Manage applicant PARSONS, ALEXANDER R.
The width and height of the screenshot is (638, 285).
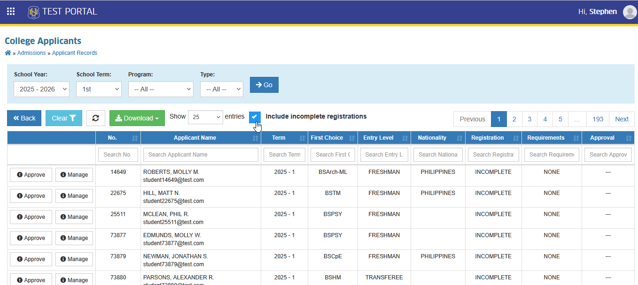[74, 280]
